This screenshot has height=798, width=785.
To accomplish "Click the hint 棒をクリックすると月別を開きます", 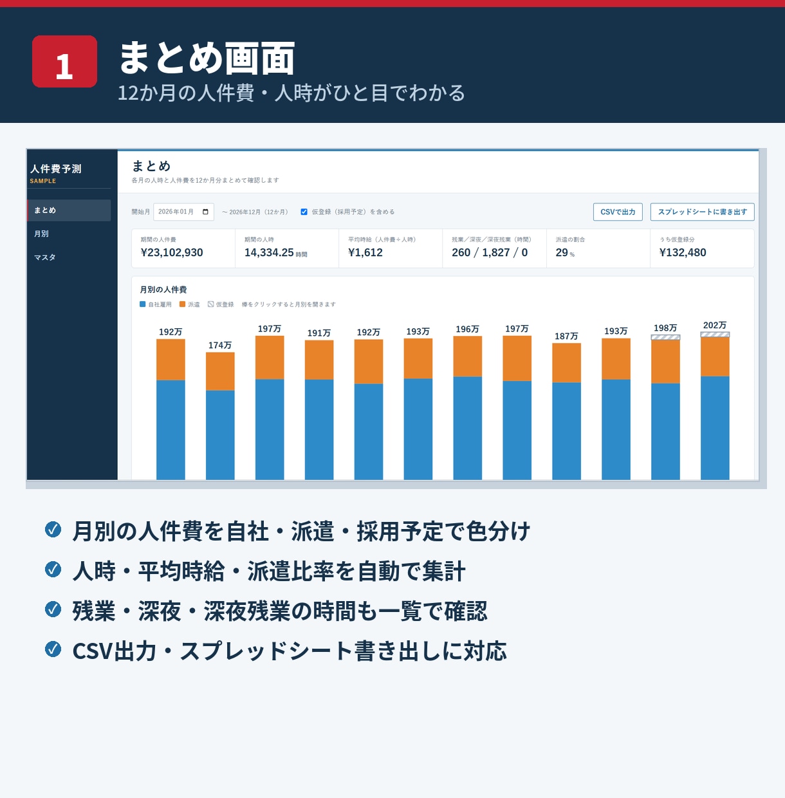I will coord(288,304).
